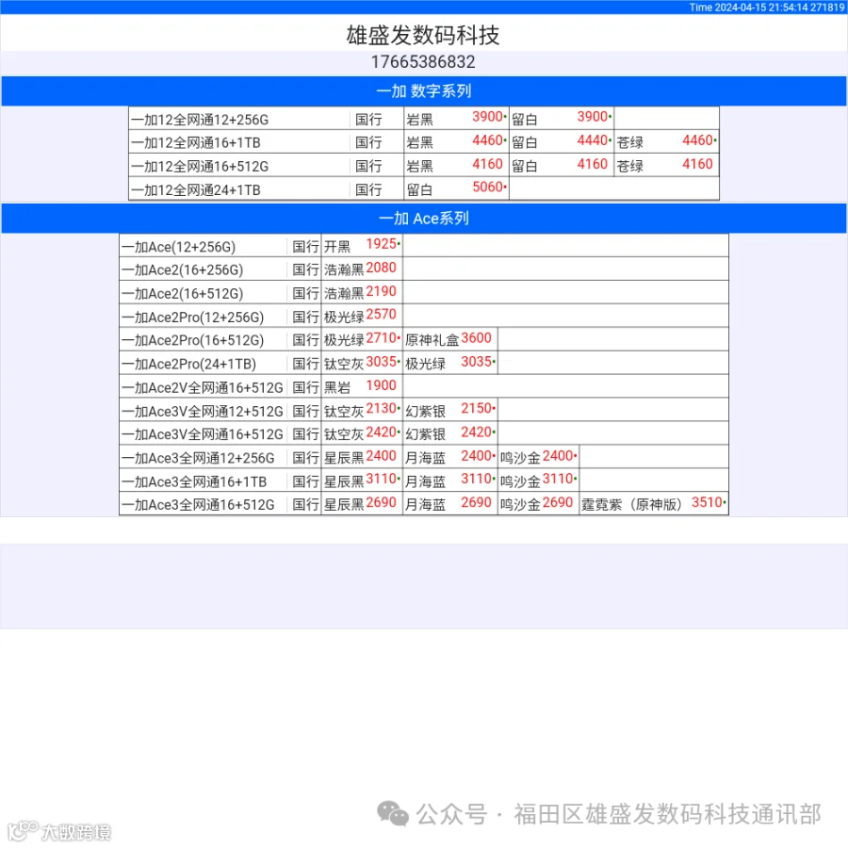Click the 原神版 price 3510
This screenshot has width=848, height=848.
tap(708, 503)
